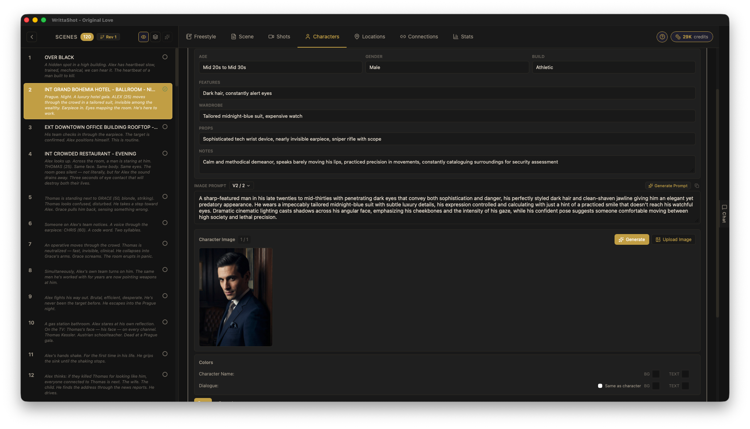Open the V2 / 2 prompt version dropdown
This screenshot has height=429, width=750.
(x=241, y=186)
